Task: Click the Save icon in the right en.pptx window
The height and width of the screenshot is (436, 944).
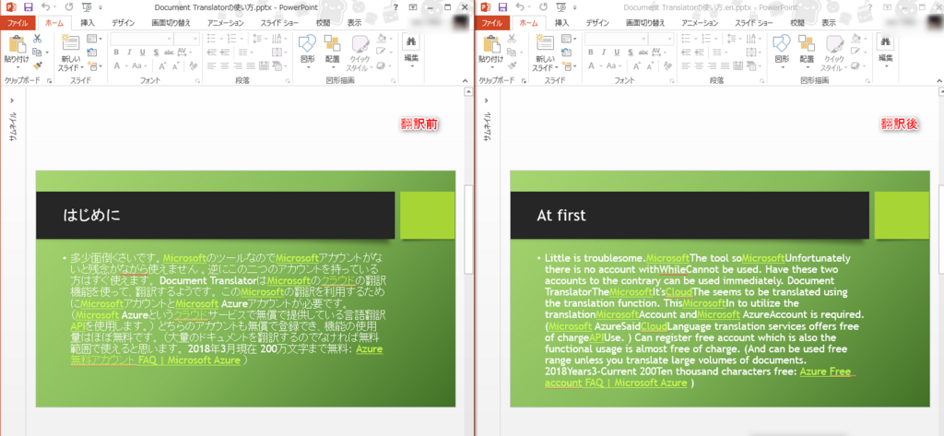Action: click(502, 7)
